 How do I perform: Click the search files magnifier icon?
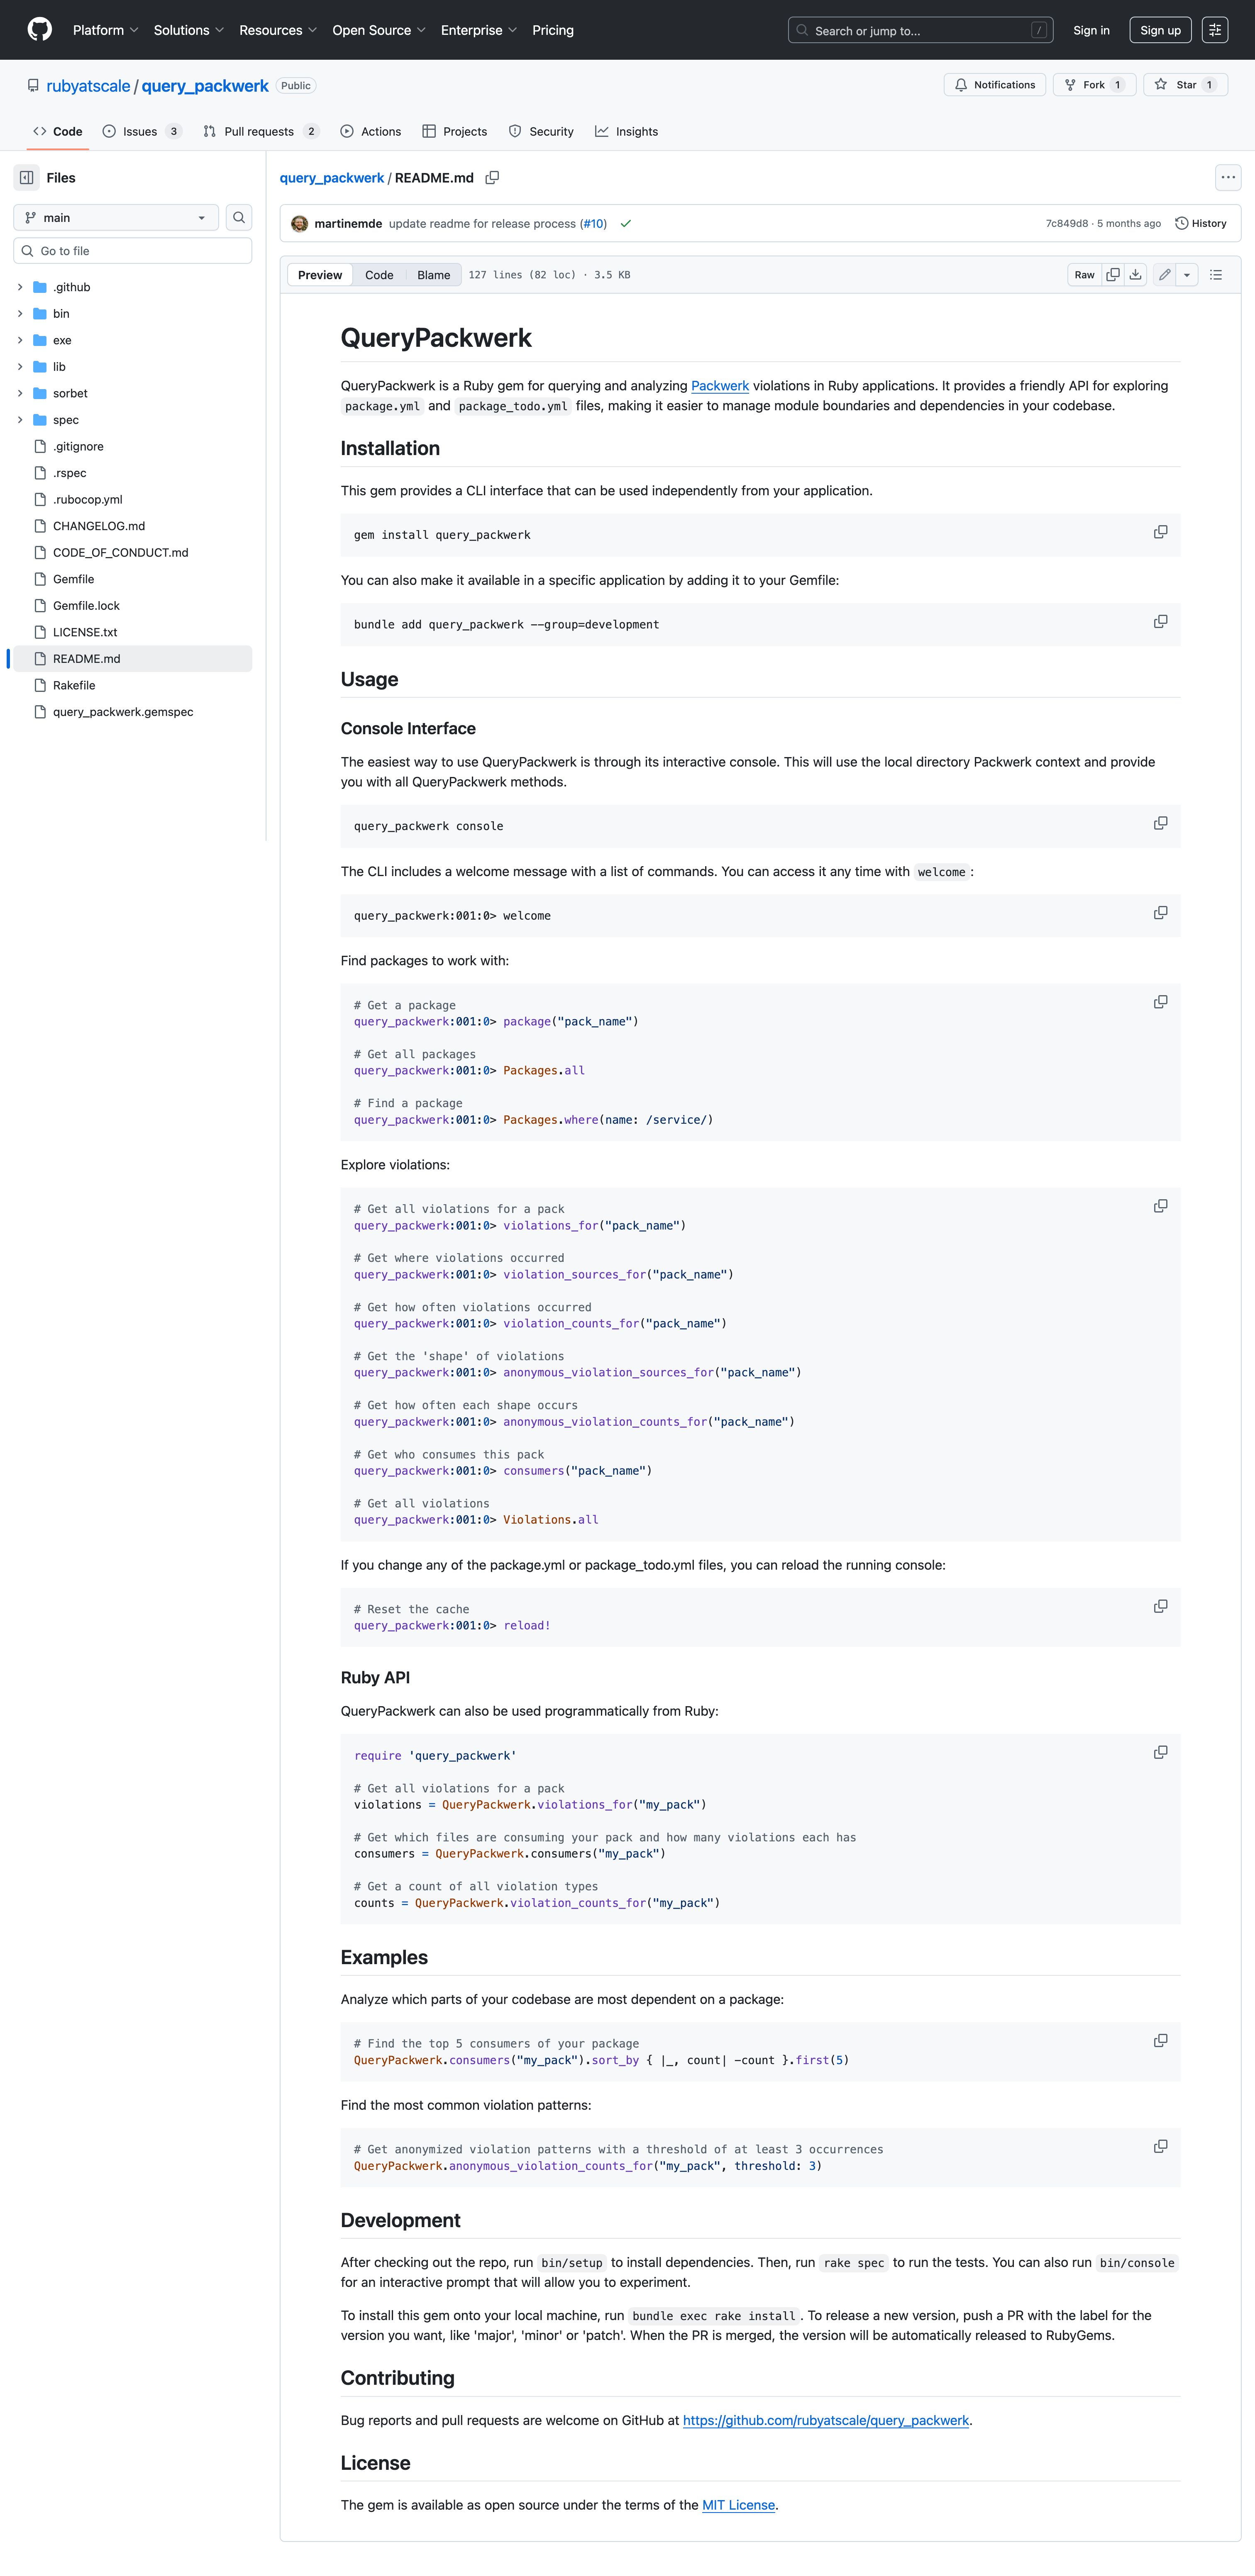point(239,218)
